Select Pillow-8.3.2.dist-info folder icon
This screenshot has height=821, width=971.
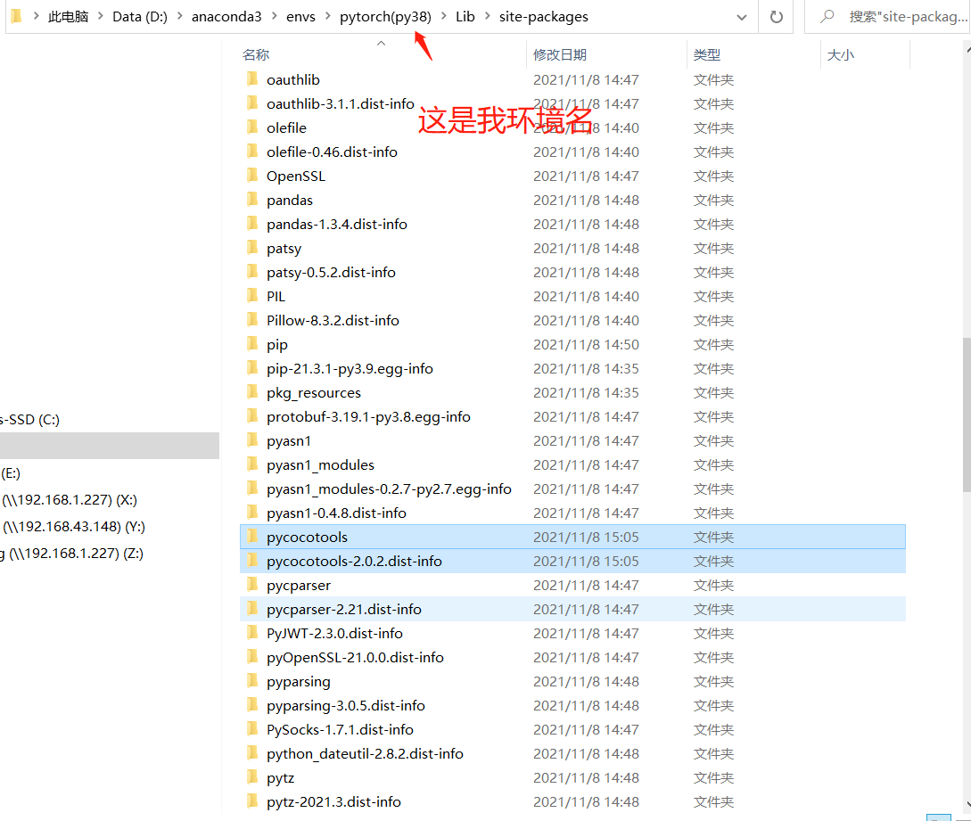[252, 319]
